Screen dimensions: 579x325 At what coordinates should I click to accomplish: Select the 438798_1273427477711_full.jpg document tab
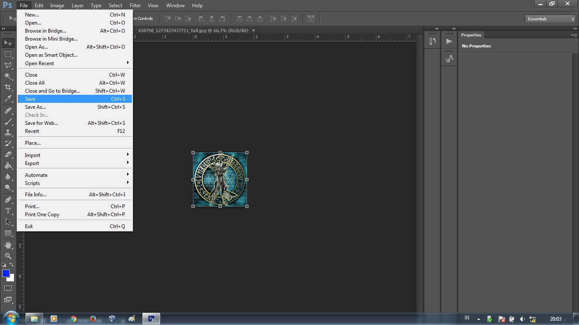pyautogui.click(x=193, y=30)
